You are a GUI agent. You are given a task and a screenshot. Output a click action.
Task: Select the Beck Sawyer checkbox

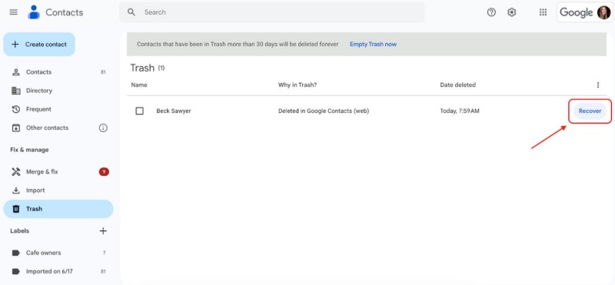pos(139,111)
